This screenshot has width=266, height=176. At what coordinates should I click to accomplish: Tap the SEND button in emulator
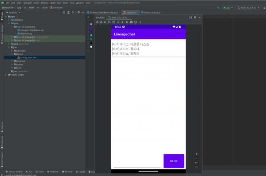174,161
